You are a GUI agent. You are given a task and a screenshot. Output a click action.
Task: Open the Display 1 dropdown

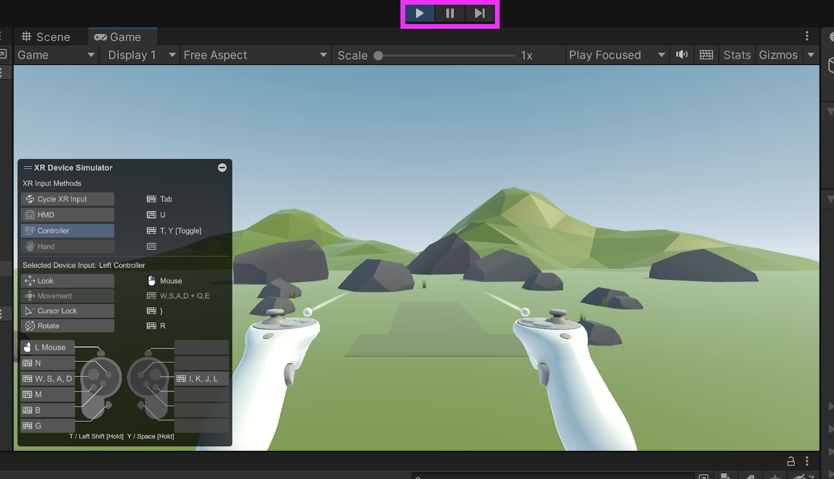coord(141,55)
